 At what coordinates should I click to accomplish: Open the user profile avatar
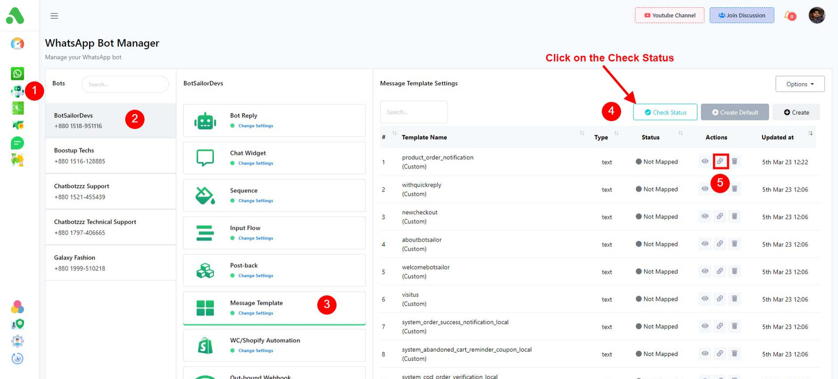click(x=817, y=15)
